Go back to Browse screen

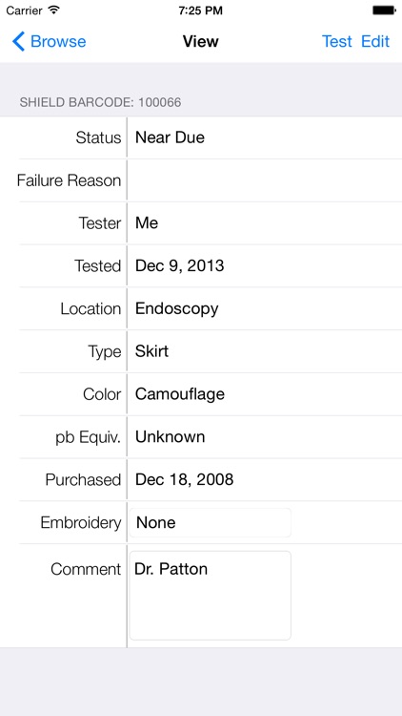[x=49, y=42]
